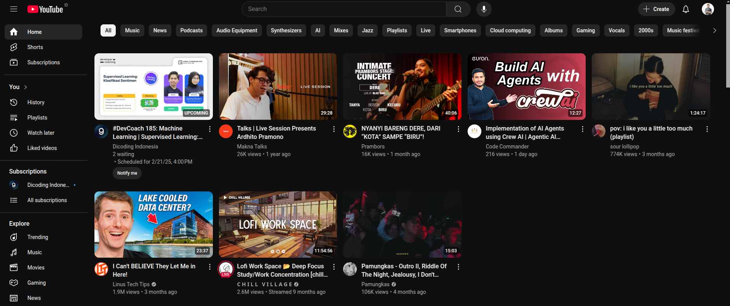The image size is (730, 306).
Task: Open options for Lofi Work Space video
Action: [334, 267]
